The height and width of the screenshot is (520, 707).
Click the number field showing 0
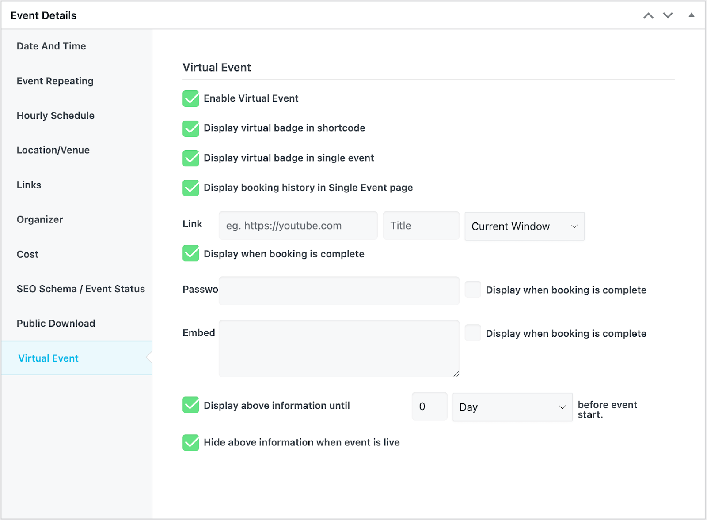pos(430,407)
